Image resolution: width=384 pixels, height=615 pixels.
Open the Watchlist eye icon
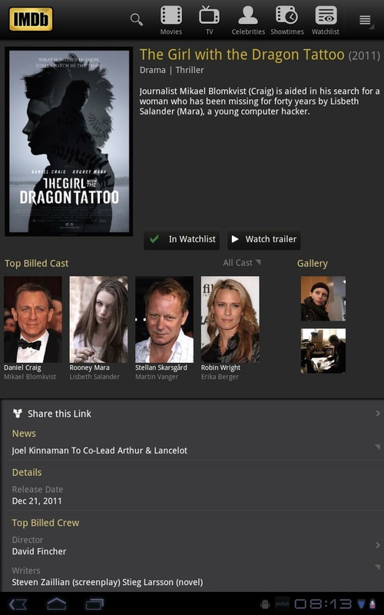click(326, 21)
